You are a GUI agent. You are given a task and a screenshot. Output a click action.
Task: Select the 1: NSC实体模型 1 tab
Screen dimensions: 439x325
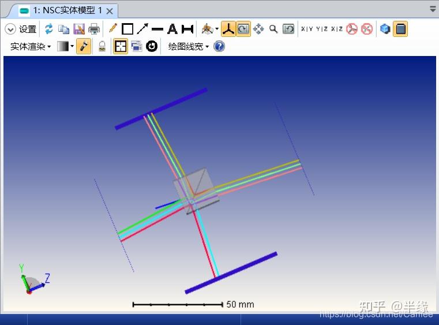click(x=67, y=10)
